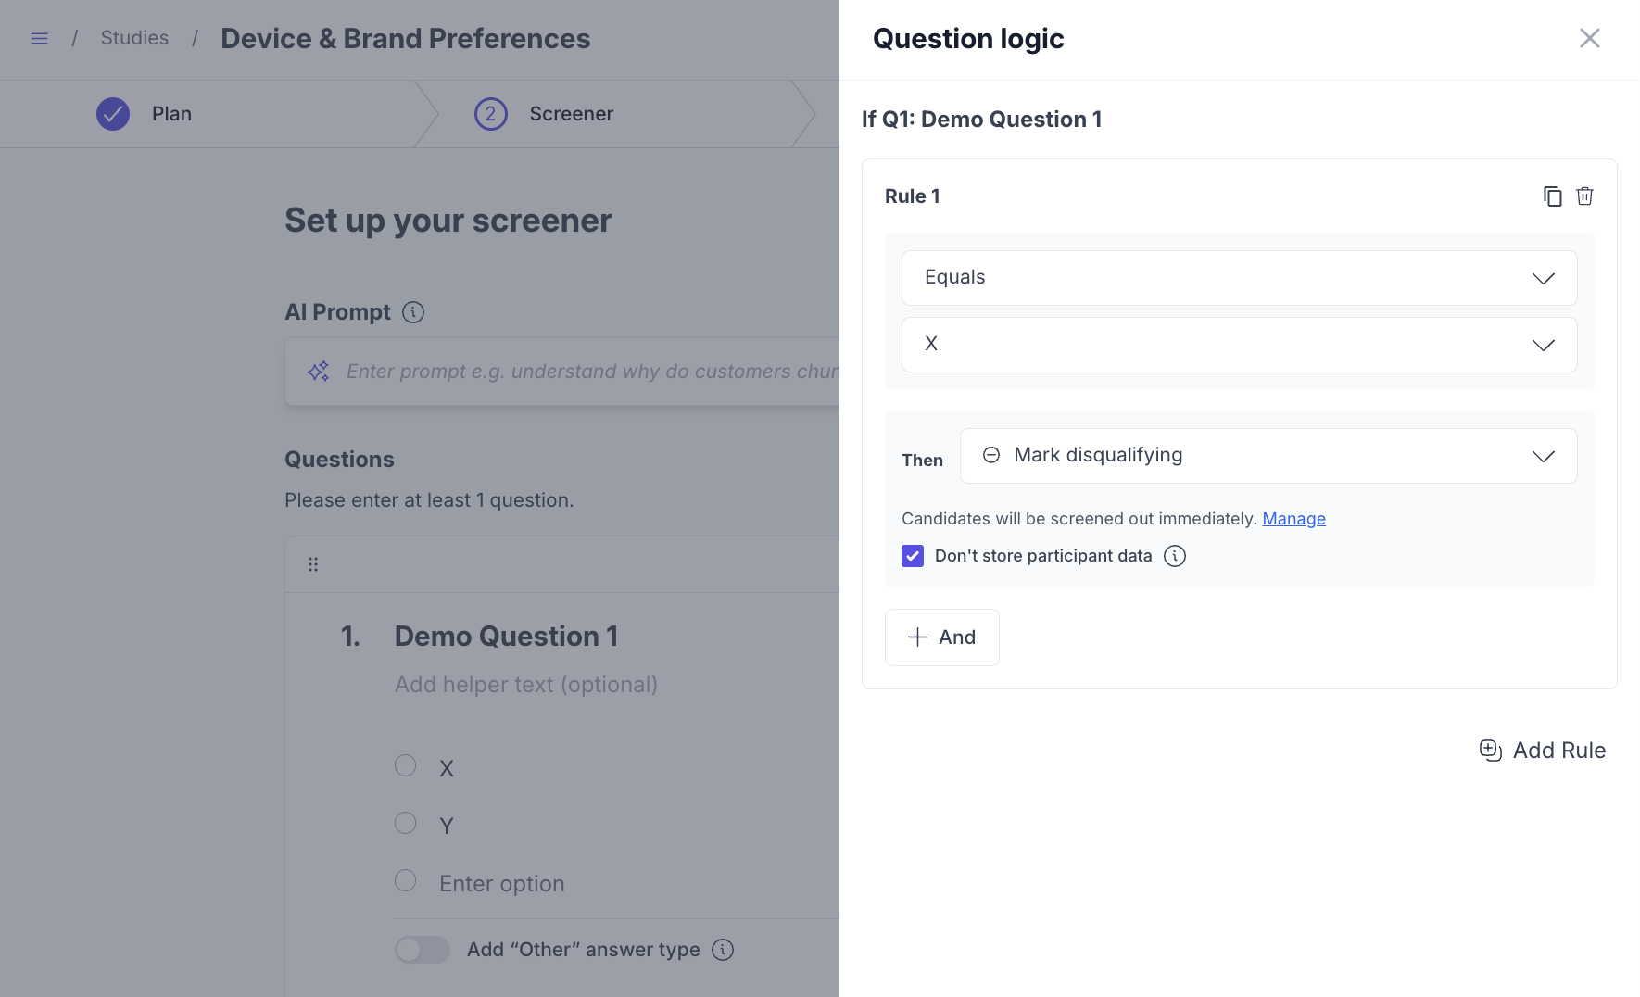The width and height of the screenshot is (1640, 997).
Task: Switch to the Screener step
Action: [x=571, y=114]
